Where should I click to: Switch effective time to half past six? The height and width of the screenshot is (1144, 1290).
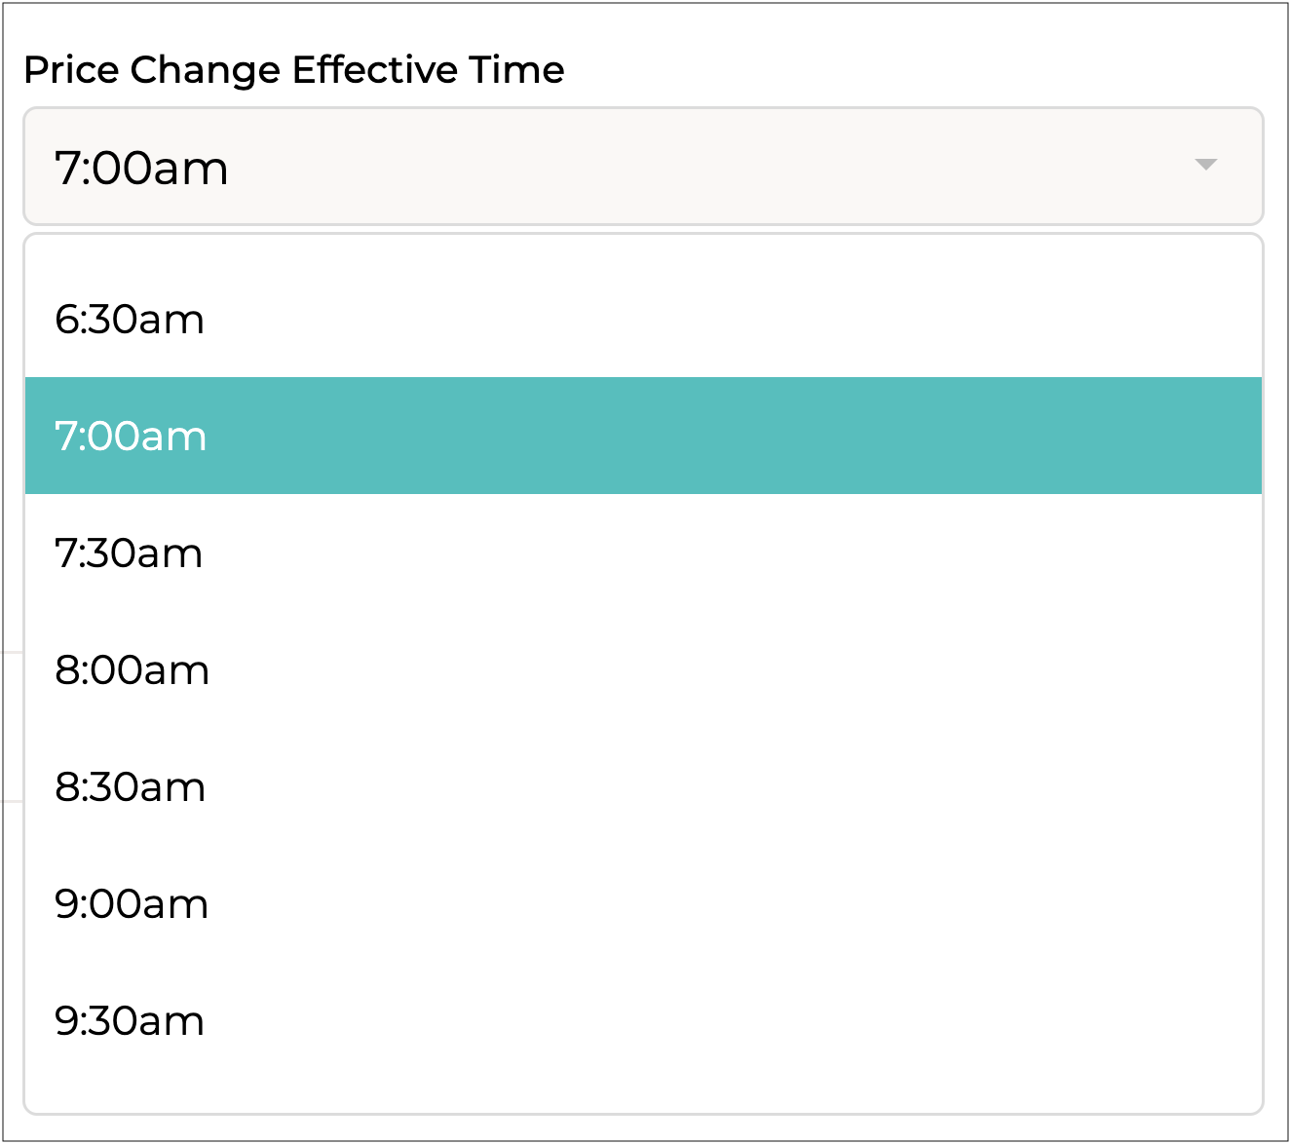click(x=643, y=320)
